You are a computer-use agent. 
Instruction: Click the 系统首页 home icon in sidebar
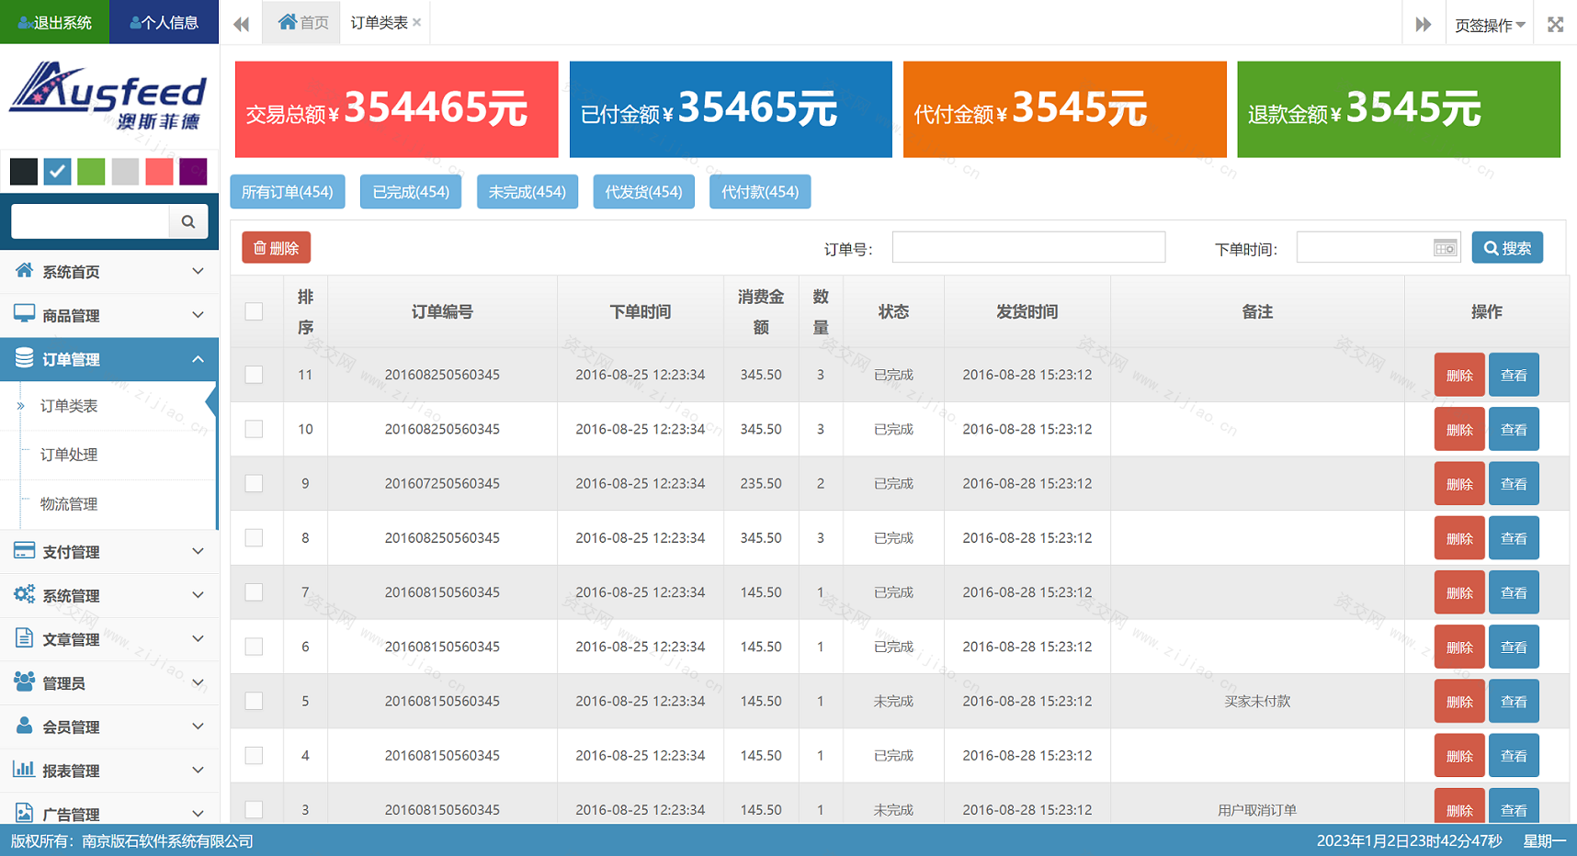click(x=24, y=270)
